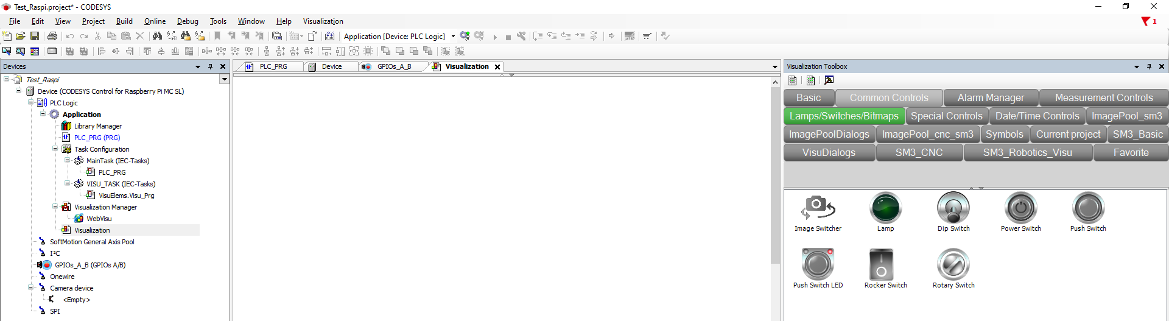This screenshot has width=1169, height=321.
Task: Open the Measurement Controls toolbox category
Action: [x=1103, y=98]
